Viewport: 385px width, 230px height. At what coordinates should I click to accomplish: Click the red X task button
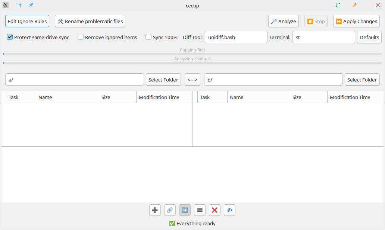point(215,210)
